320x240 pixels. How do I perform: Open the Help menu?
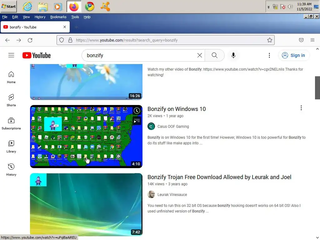pos(87,17)
